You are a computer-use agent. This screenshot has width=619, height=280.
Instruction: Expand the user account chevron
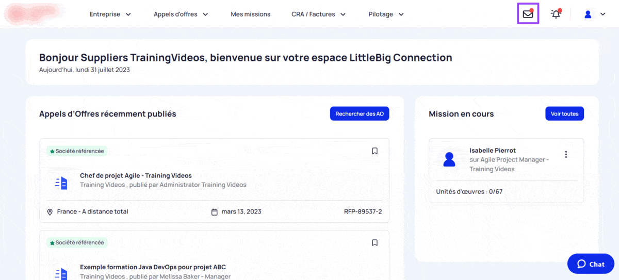(x=602, y=14)
